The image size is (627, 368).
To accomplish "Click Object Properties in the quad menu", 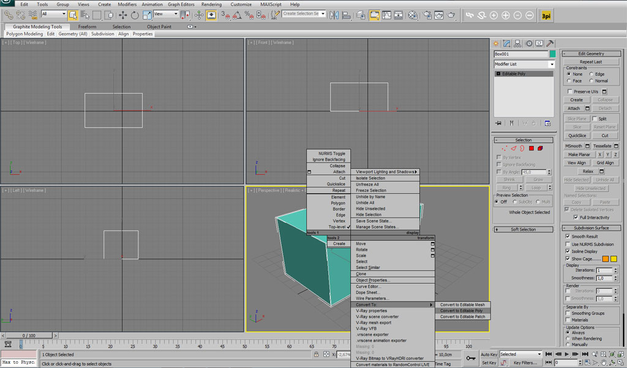I will [x=392, y=280].
